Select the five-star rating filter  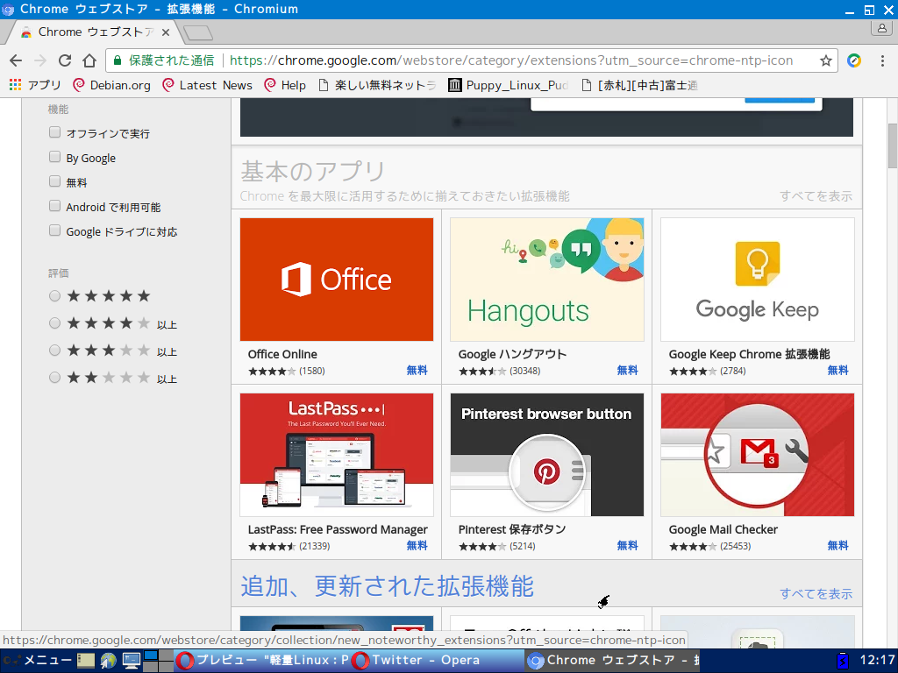(54, 296)
